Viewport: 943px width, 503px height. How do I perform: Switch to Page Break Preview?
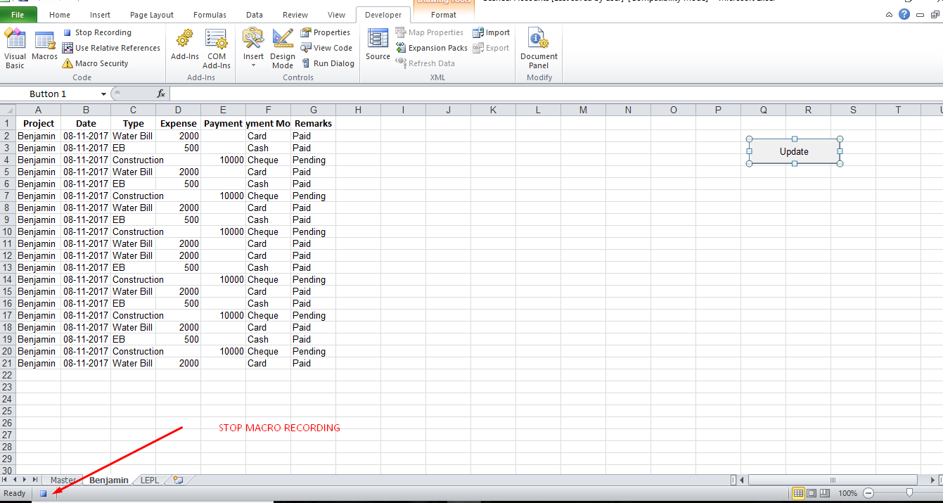(825, 493)
